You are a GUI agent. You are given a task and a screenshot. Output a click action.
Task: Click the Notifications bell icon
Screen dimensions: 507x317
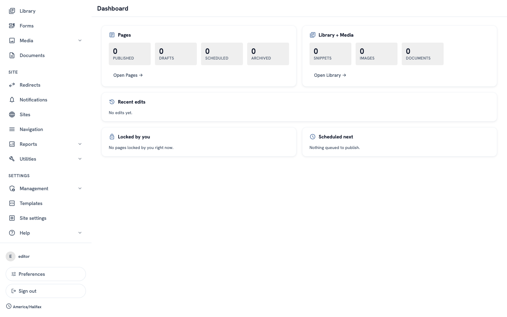coord(12,100)
